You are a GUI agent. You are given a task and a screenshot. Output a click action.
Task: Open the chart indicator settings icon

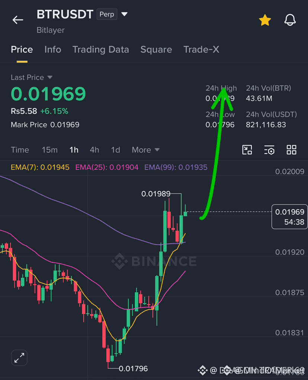(x=269, y=150)
